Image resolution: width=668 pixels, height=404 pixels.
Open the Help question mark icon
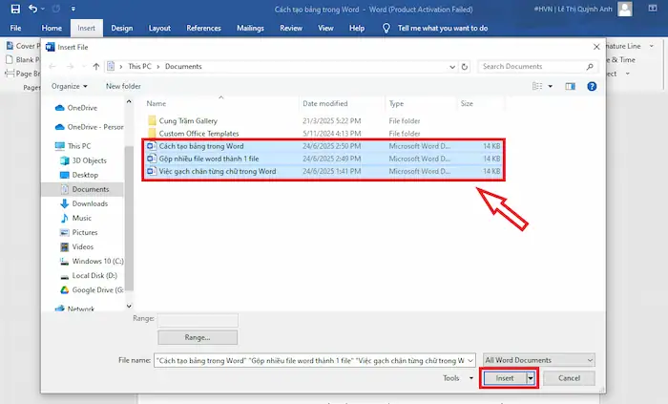[591, 85]
